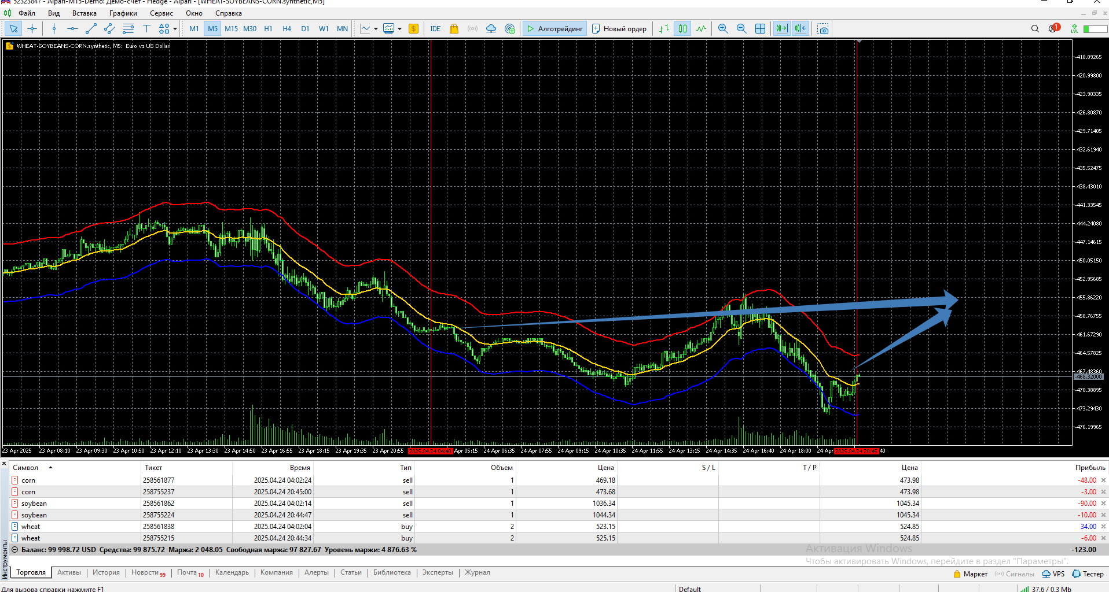The width and height of the screenshot is (1109, 592).
Task: Switch to the История tab
Action: pyautogui.click(x=106, y=572)
